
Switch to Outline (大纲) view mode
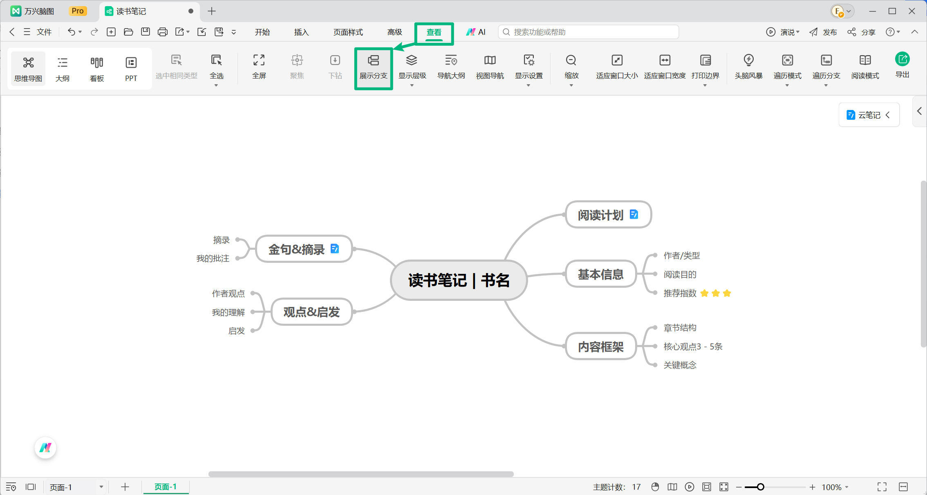click(63, 68)
